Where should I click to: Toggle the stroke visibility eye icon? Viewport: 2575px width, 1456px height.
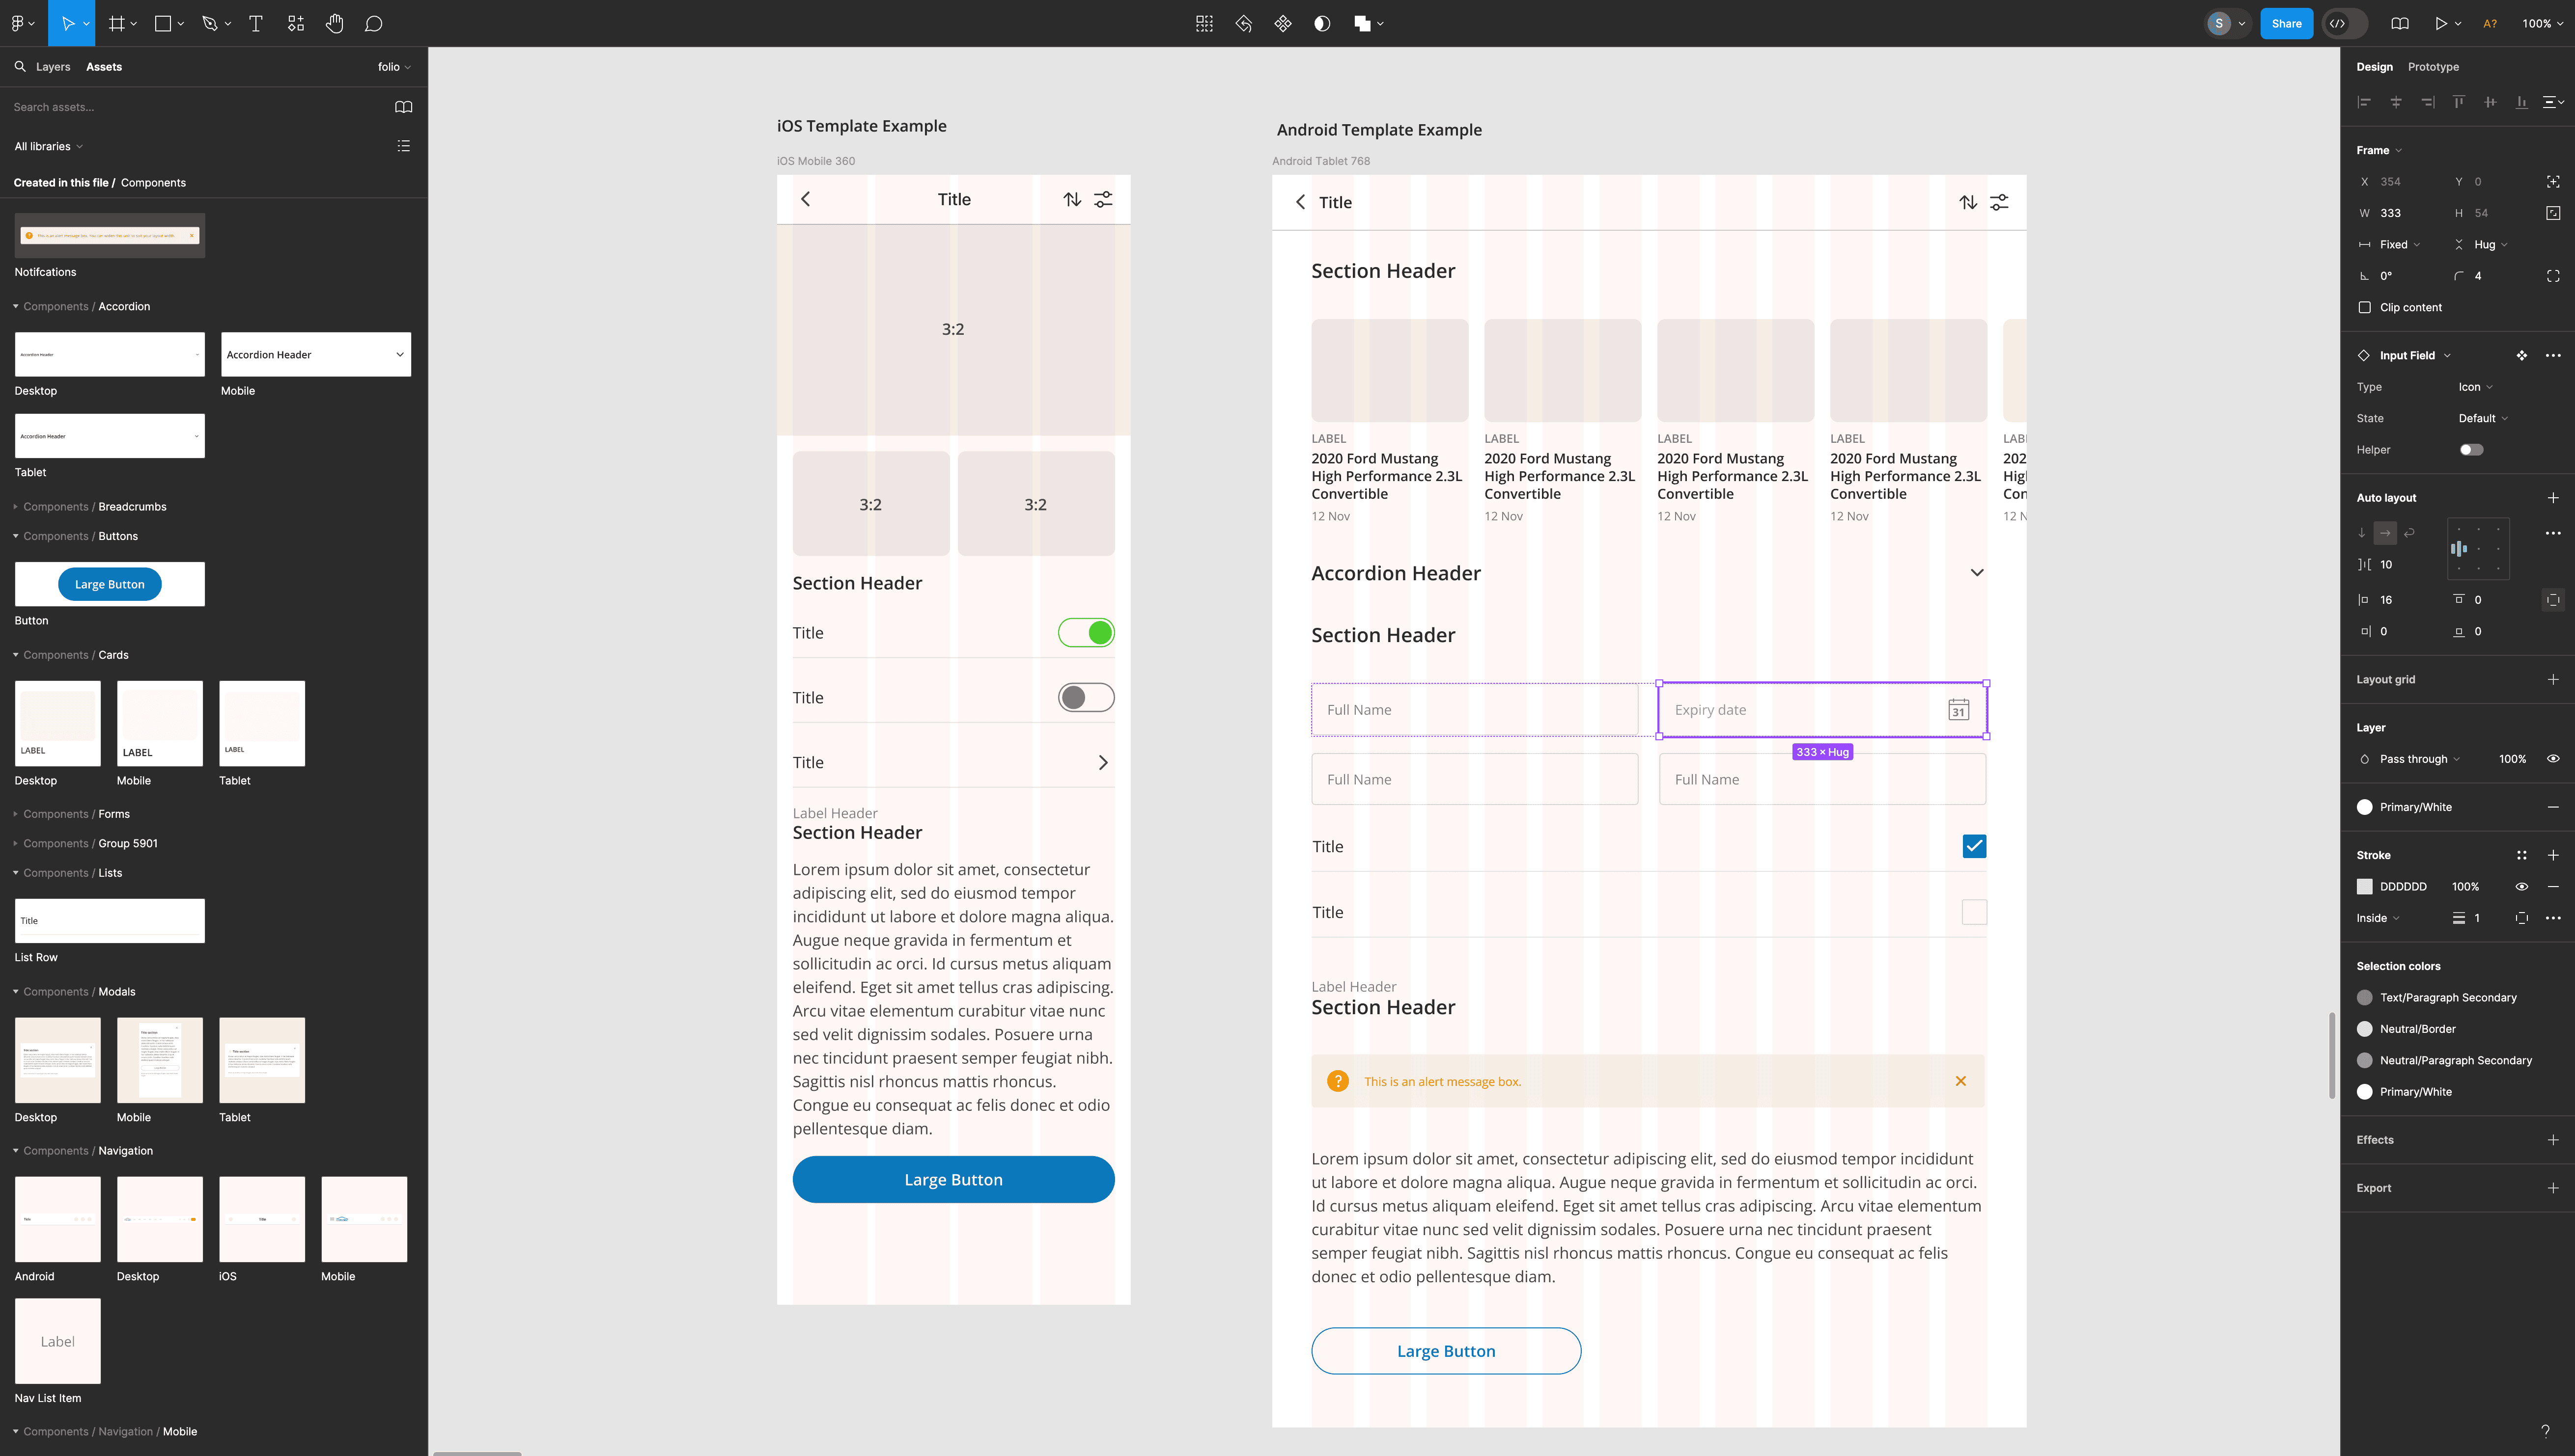tap(2521, 887)
